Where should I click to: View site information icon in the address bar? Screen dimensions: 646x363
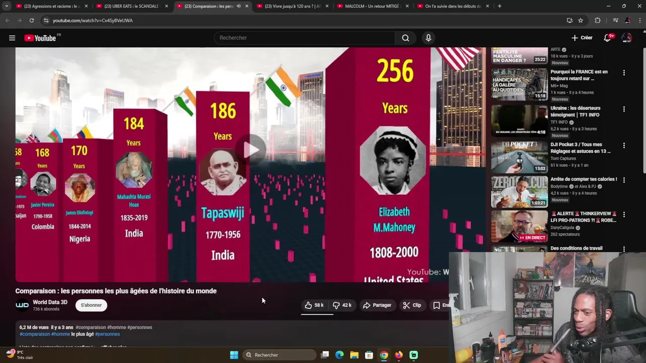pos(46,20)
